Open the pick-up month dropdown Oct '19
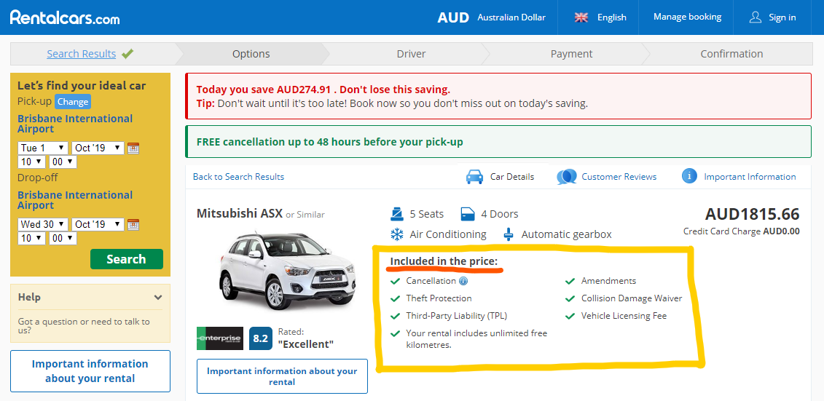 click(98, 148)
